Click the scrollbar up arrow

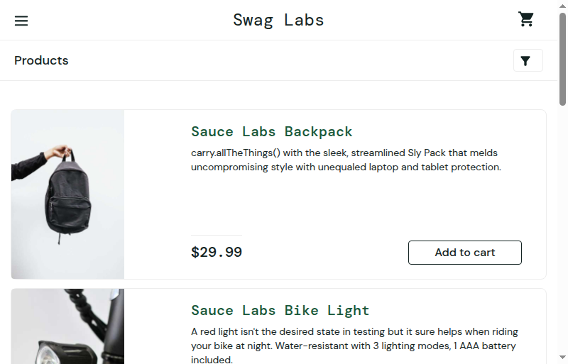click(562, 6)
